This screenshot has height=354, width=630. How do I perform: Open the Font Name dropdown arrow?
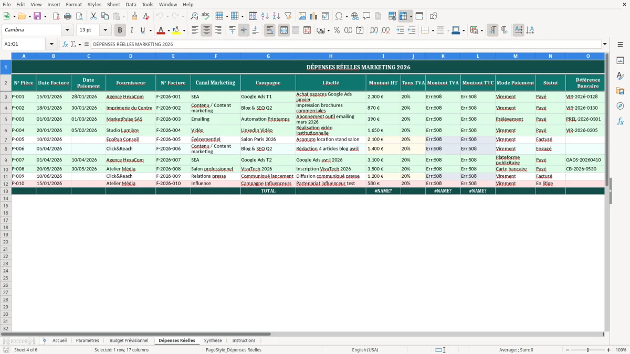tap(67, 30)
